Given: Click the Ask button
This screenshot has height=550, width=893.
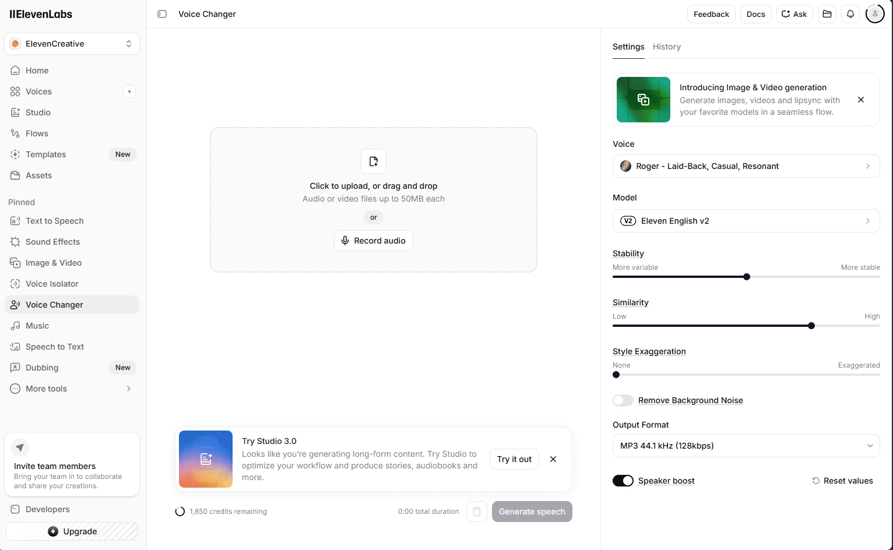Looking at the screenshot, I should pyautogui.click(x=794, y=14).
